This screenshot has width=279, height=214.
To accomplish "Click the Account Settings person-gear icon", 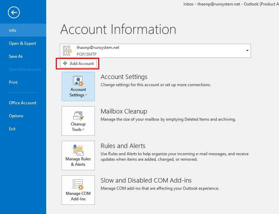I will tap(78, 81).
